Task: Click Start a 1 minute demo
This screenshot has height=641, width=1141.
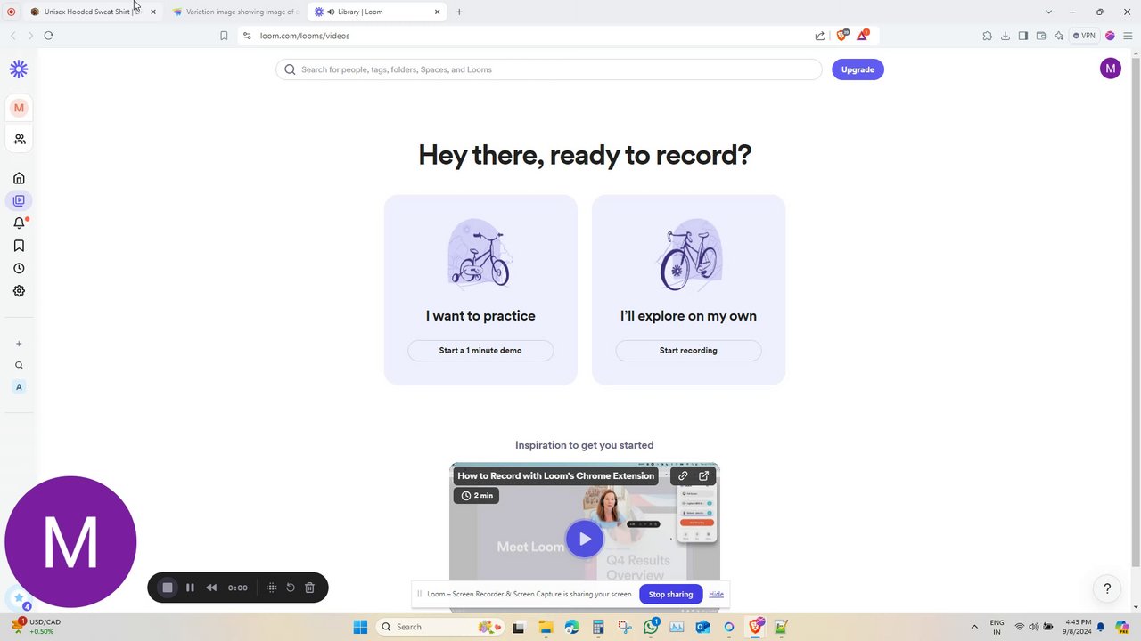Action: 480,350
